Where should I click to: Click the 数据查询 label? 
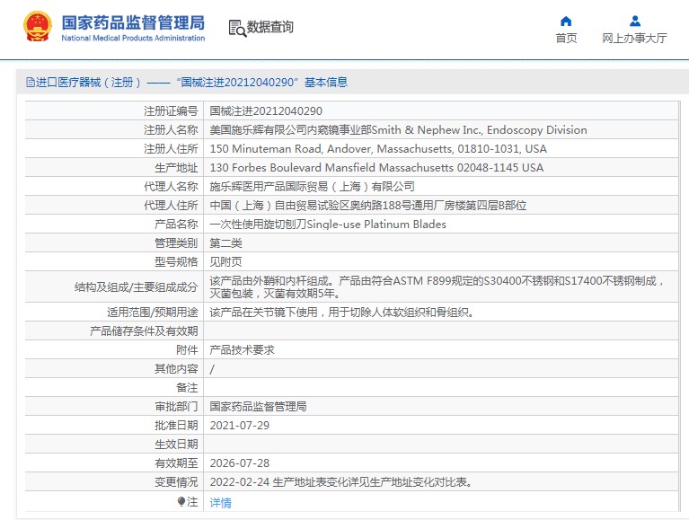(x=269, y=27)
